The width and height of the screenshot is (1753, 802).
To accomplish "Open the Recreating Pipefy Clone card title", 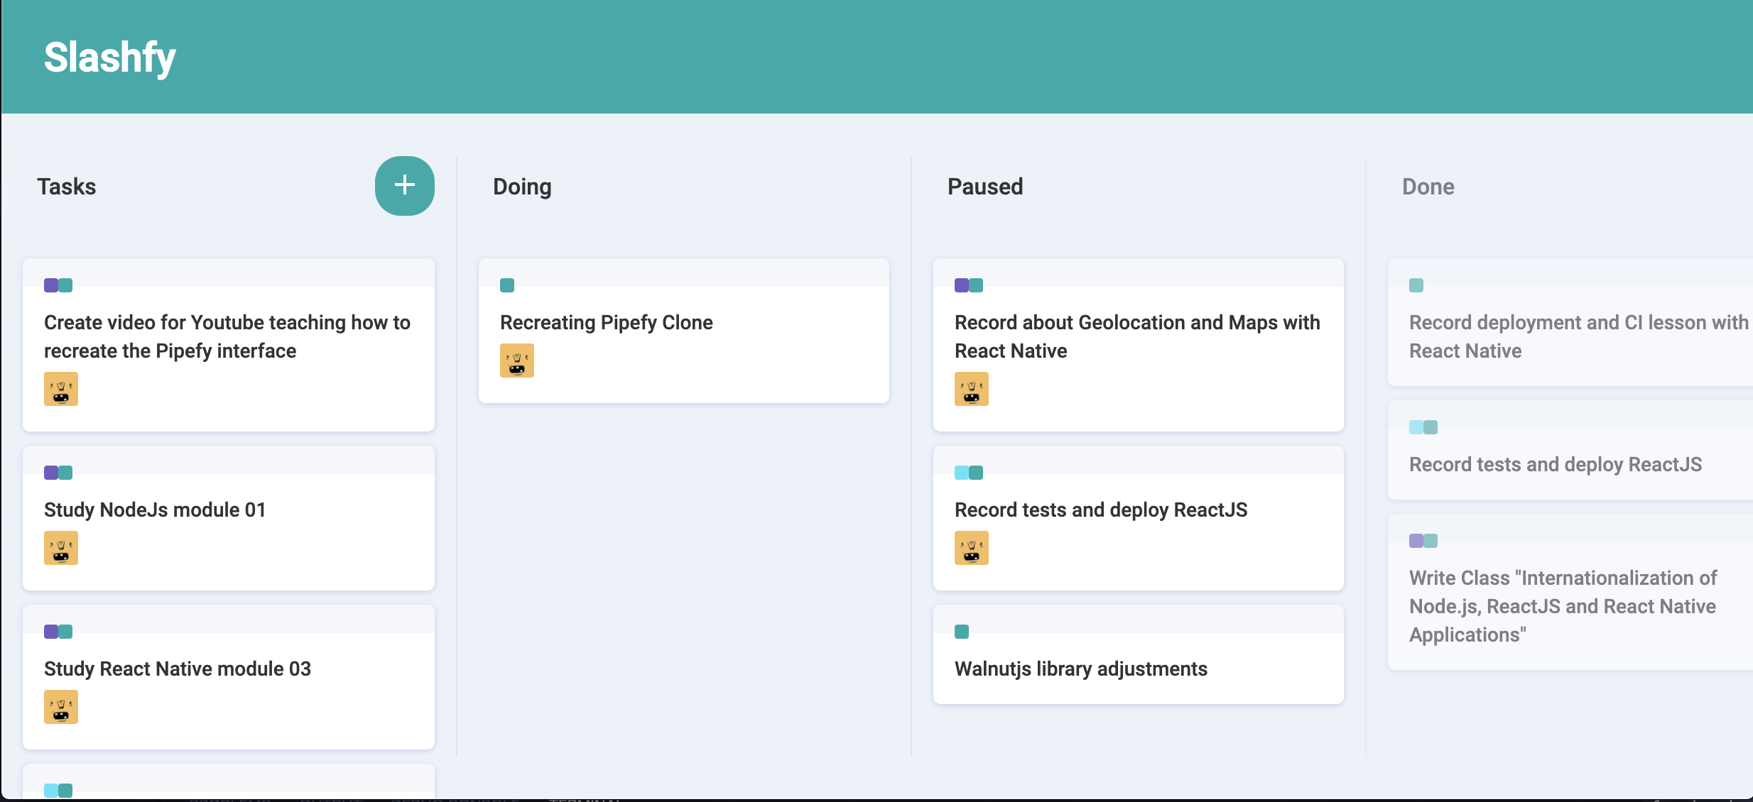I will pos(606,322).
